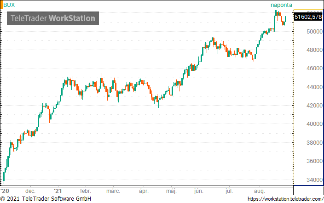
Task: Click the 34000 price axis label
Action: (x=314, y=180)
